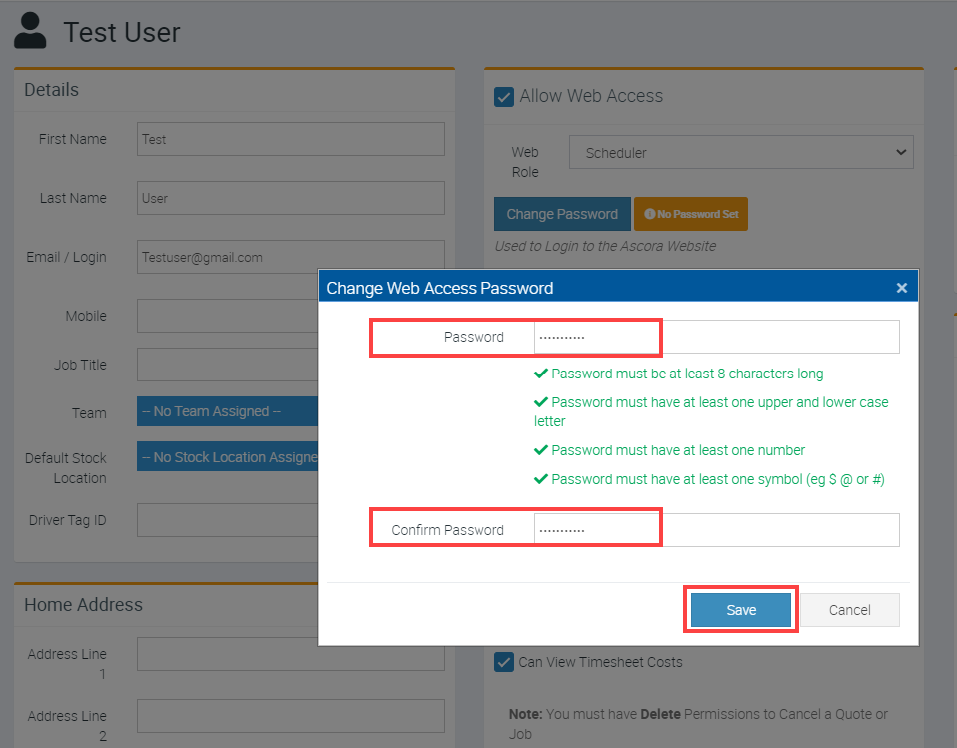Click the First Name text field

pos(290,139)
